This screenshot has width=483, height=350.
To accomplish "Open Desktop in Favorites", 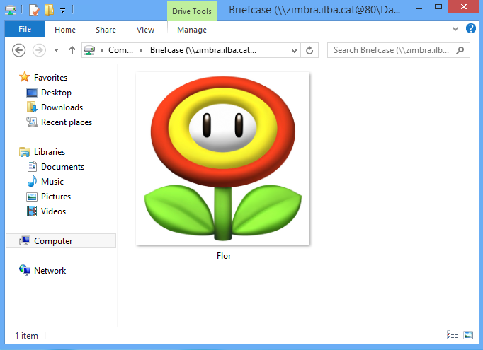I will coord(56,93).
